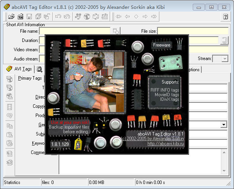The width and height of the screenshot is (234, 189).
Task: Go to next file right arrow
Action: 145,17
